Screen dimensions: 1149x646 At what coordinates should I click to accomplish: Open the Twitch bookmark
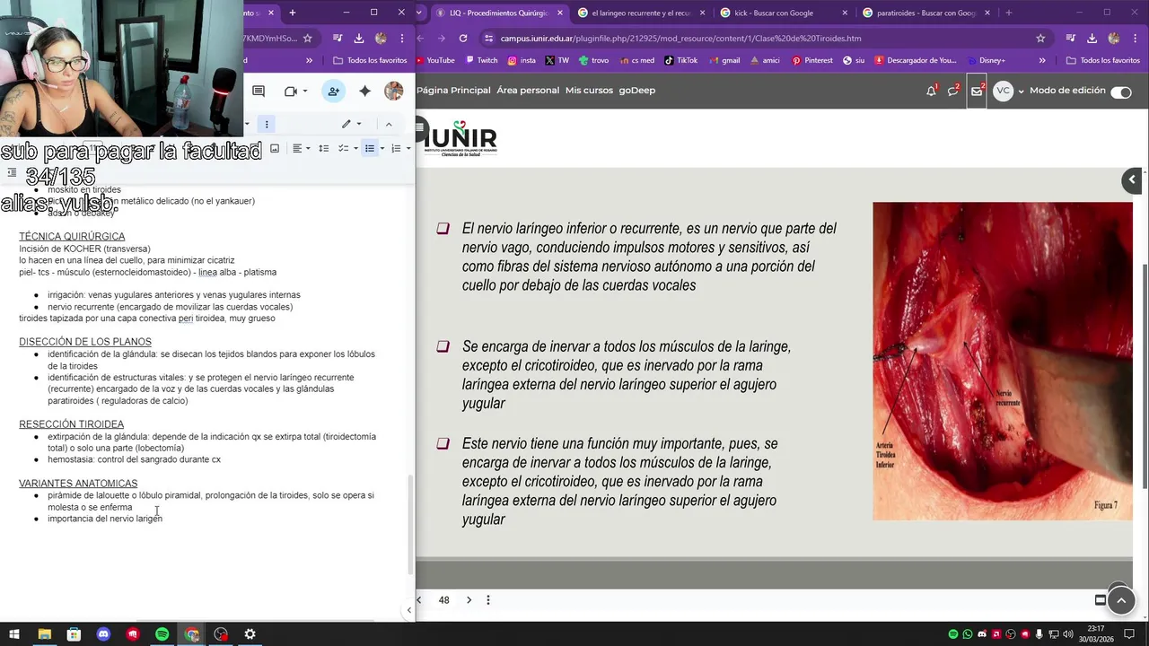coord(481,60)
